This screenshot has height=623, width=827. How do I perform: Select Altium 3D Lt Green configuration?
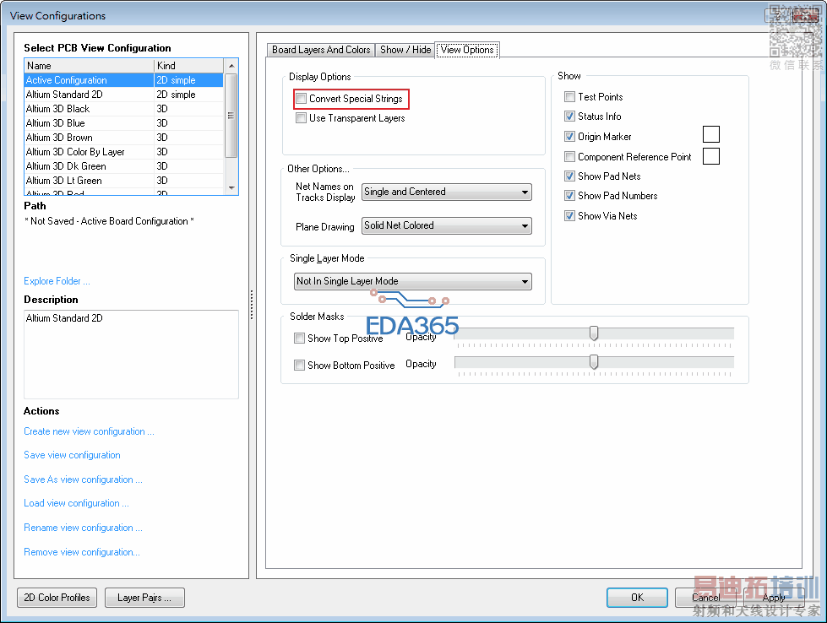pyautogui.click(x=124, y=181)
